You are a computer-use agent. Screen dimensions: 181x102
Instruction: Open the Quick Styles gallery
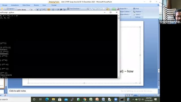[x=114, y=9]
